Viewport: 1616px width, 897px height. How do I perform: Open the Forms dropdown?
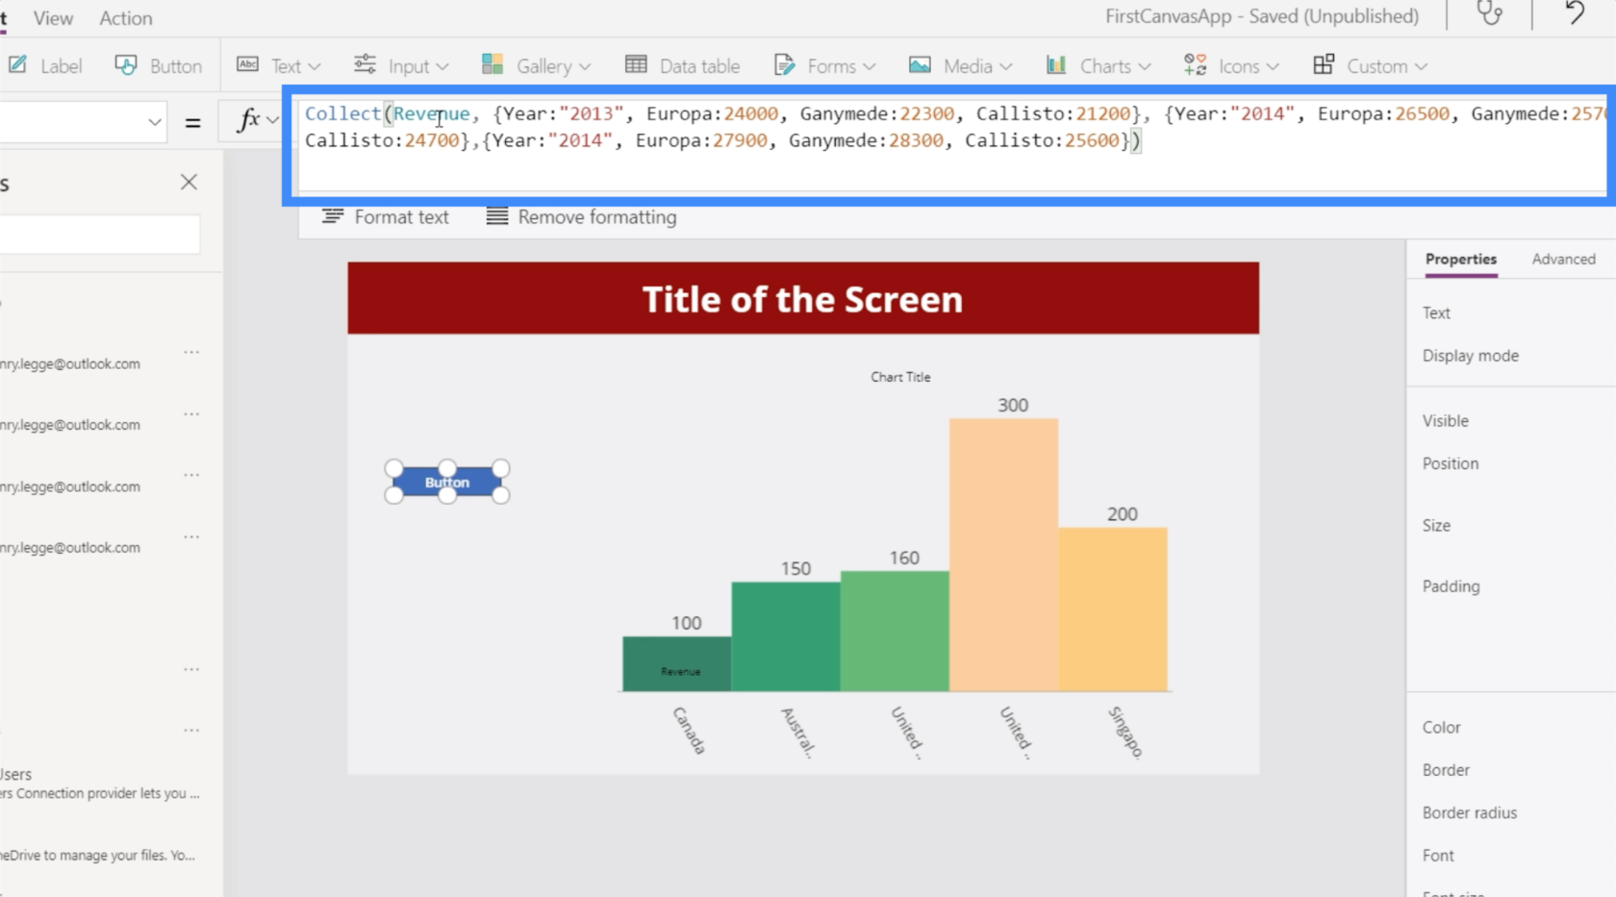click(x=825, y=65)
